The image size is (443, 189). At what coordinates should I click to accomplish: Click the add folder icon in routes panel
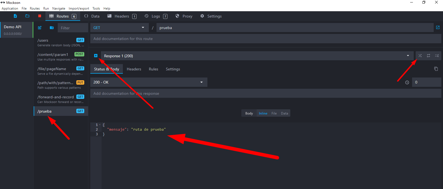(52, 28)
